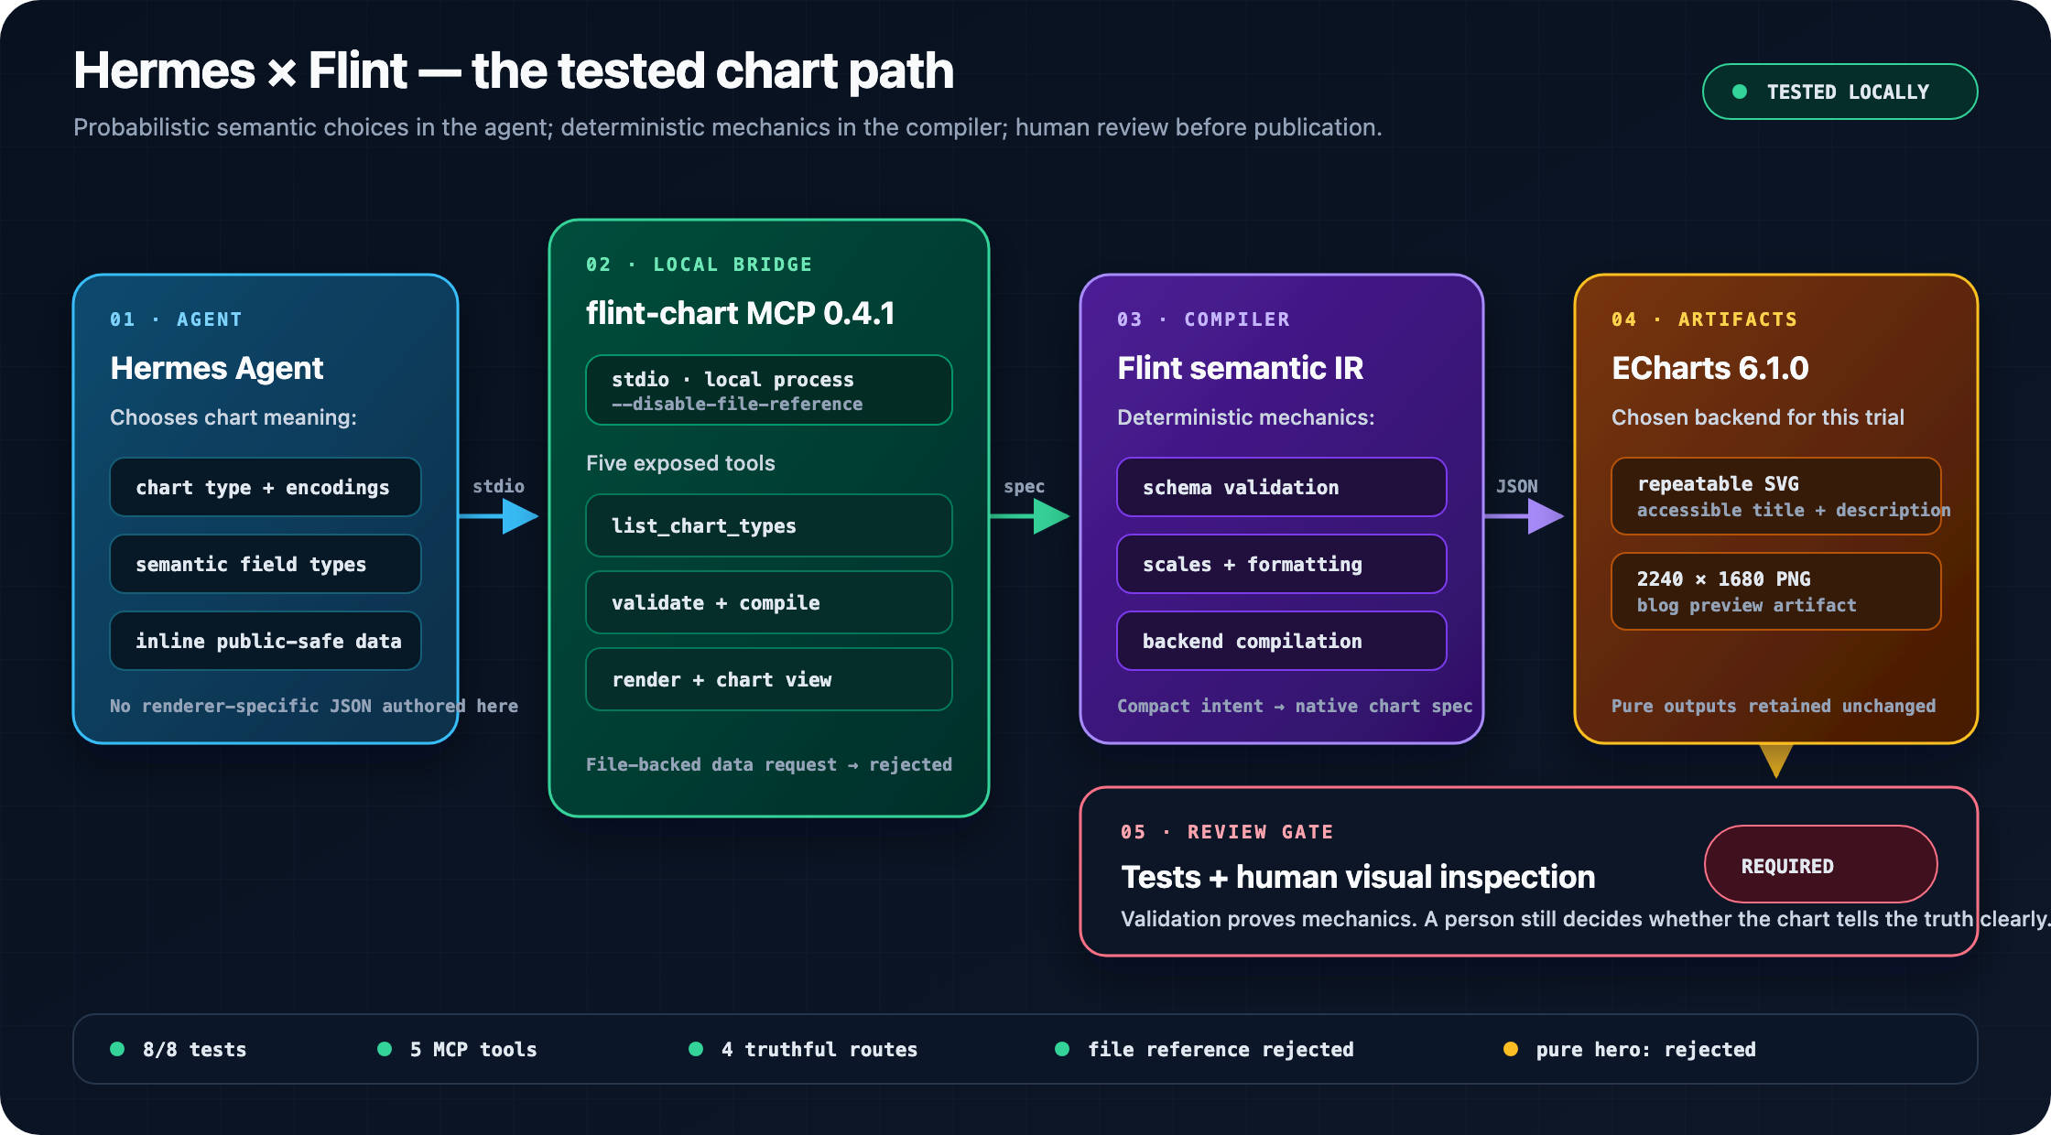Click the '4 truthful routes' status text
Screen dimensions: 2051x1135
[819, 1050]
